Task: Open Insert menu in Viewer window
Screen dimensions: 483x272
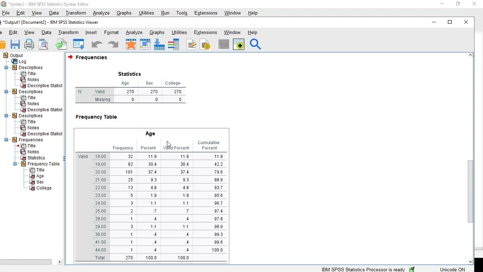Action: click(x=91, y=32)
